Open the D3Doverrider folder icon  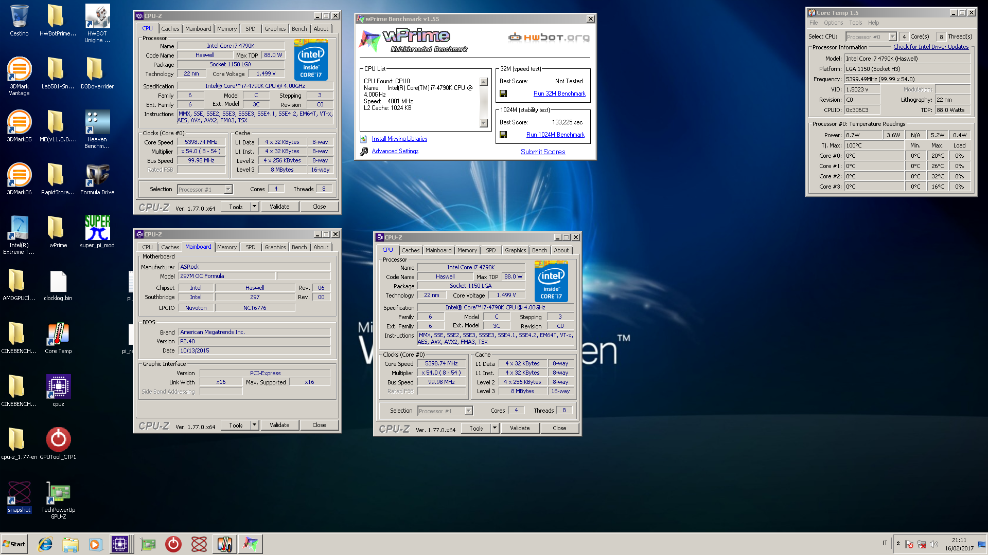coord(97,73)
